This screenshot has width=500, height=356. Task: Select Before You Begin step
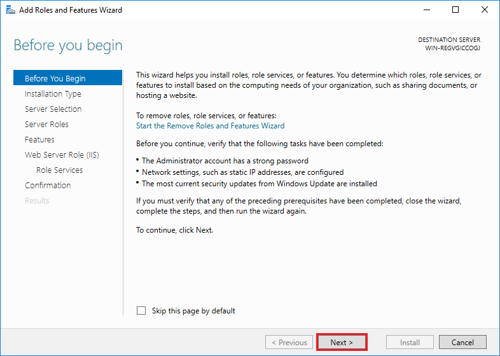coord(55,79)
